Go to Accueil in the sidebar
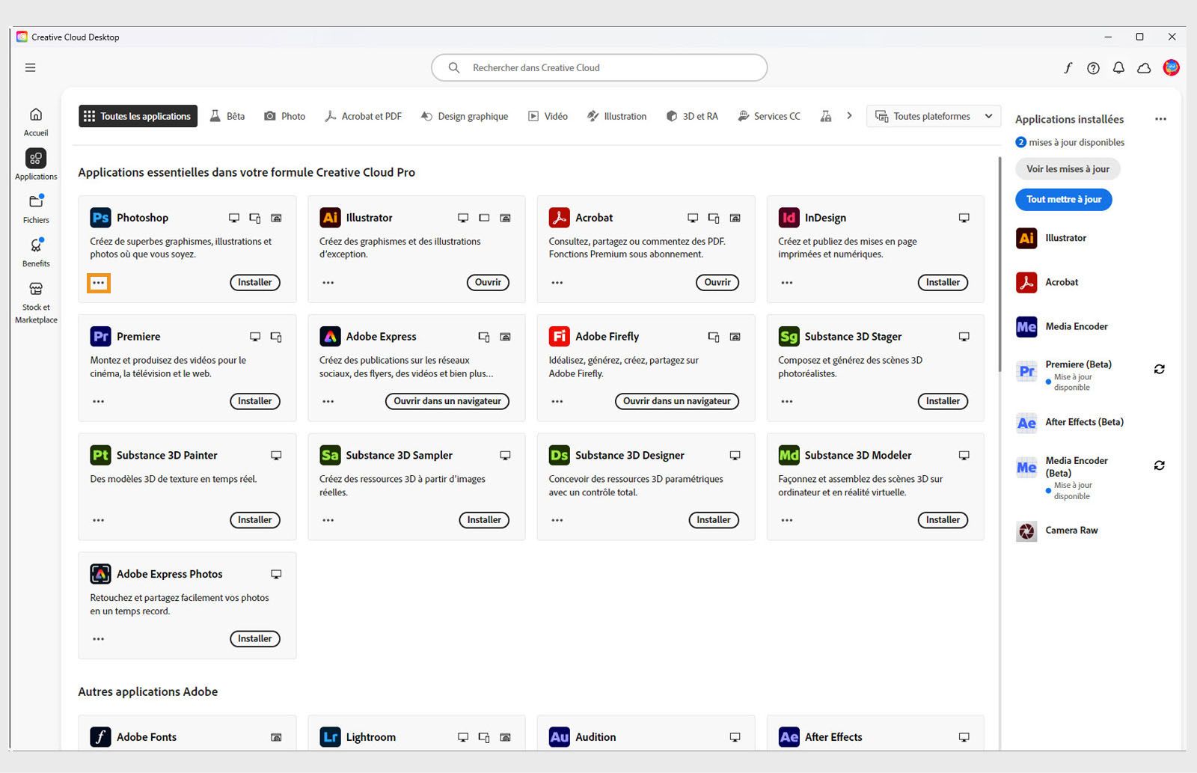Viewport: 1197px width, 773px height. point(36,121)
